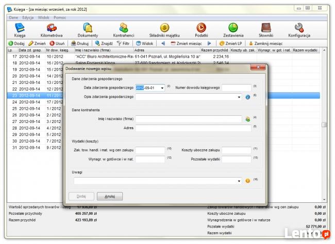Open the Dokumenty section
Screen dimensions: 335x244
(x=88, y=30)
